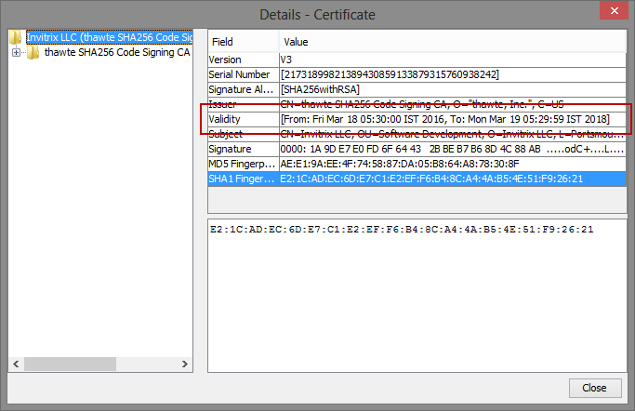The image size is (635, 411).
Task: Click the signature hex value 0000: 1A 9D...
Action: [452, 149]
